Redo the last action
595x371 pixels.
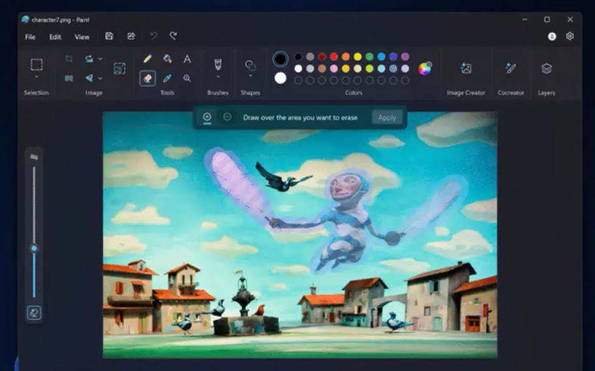click(x=173, y=36)
